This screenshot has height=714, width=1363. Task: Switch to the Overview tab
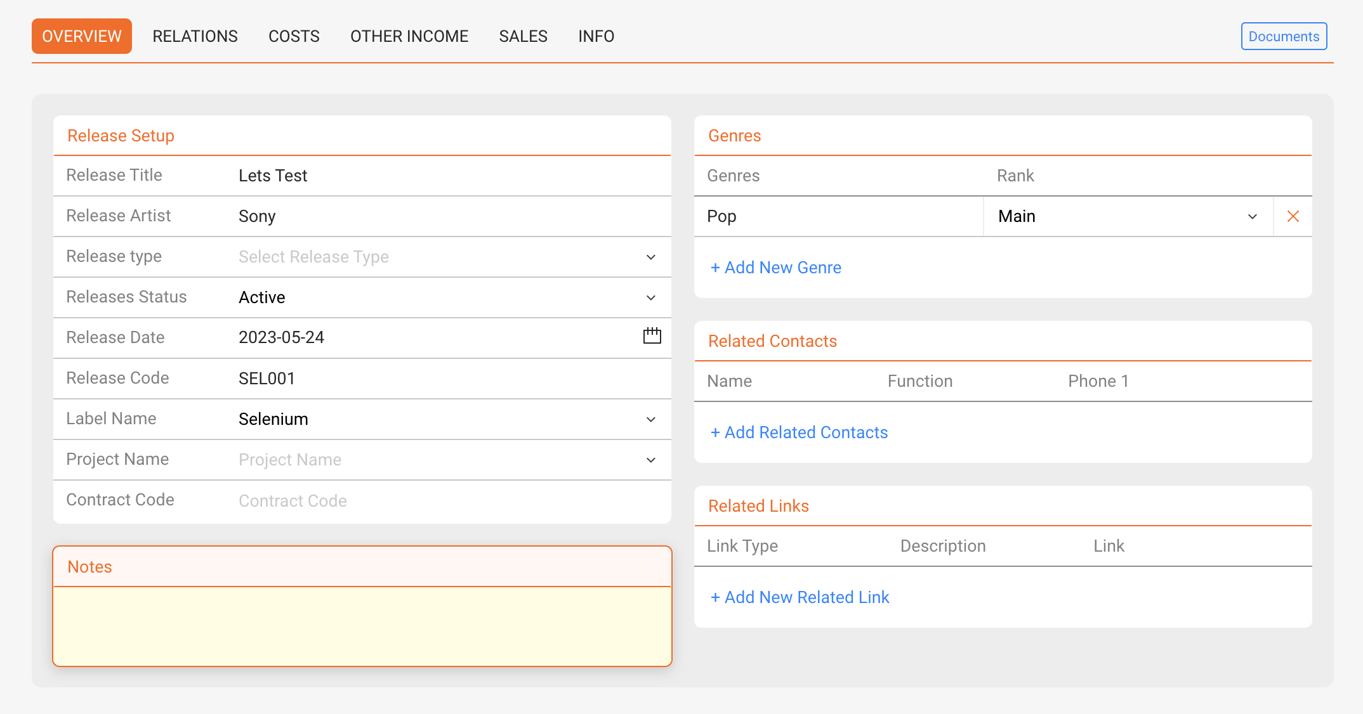pos(82,36)
